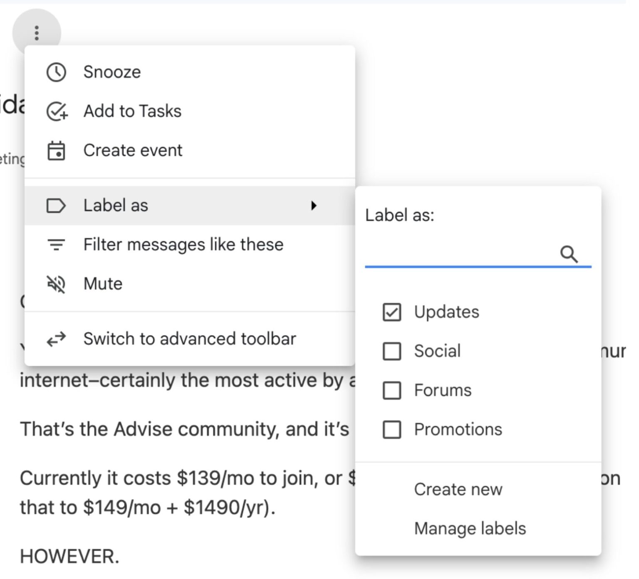This screenshot has height=579, width=639.
Task: Click the Create event calendar icon
Action: click(x=57, y=150)
